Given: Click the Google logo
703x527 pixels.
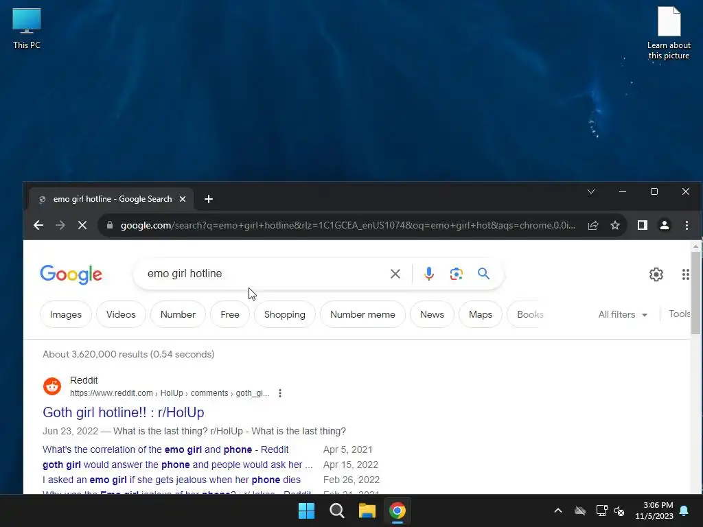Looking at the screenshot, I should [x=71, y=274].
